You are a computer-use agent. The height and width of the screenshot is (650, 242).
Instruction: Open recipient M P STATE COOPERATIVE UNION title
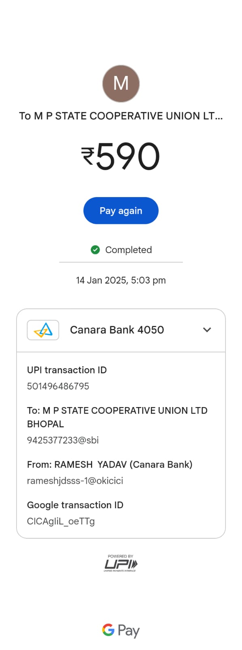(121, 116)
